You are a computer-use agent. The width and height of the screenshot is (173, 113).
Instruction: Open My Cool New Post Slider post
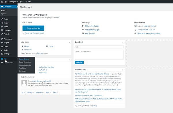coord(46,67)
